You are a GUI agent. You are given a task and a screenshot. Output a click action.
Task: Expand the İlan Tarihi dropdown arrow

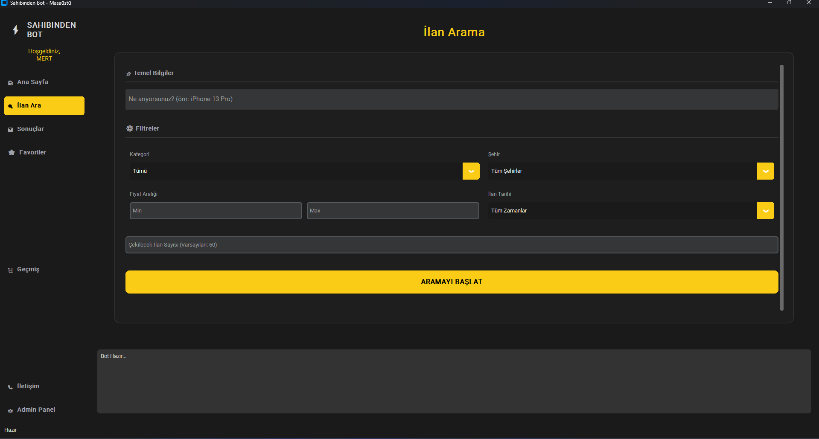click(766, 211)
